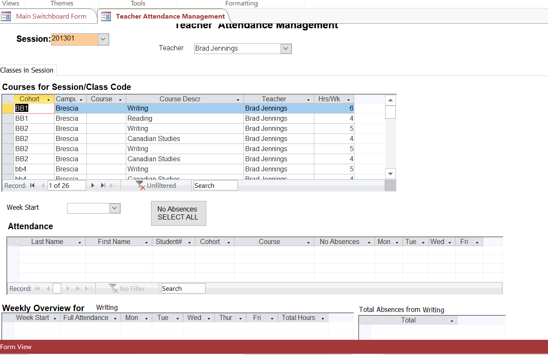Image resolution: width=548 pixels, height=355 pixels.
Task: Open Total column filter arrow in absences
Action: point(452,321)
